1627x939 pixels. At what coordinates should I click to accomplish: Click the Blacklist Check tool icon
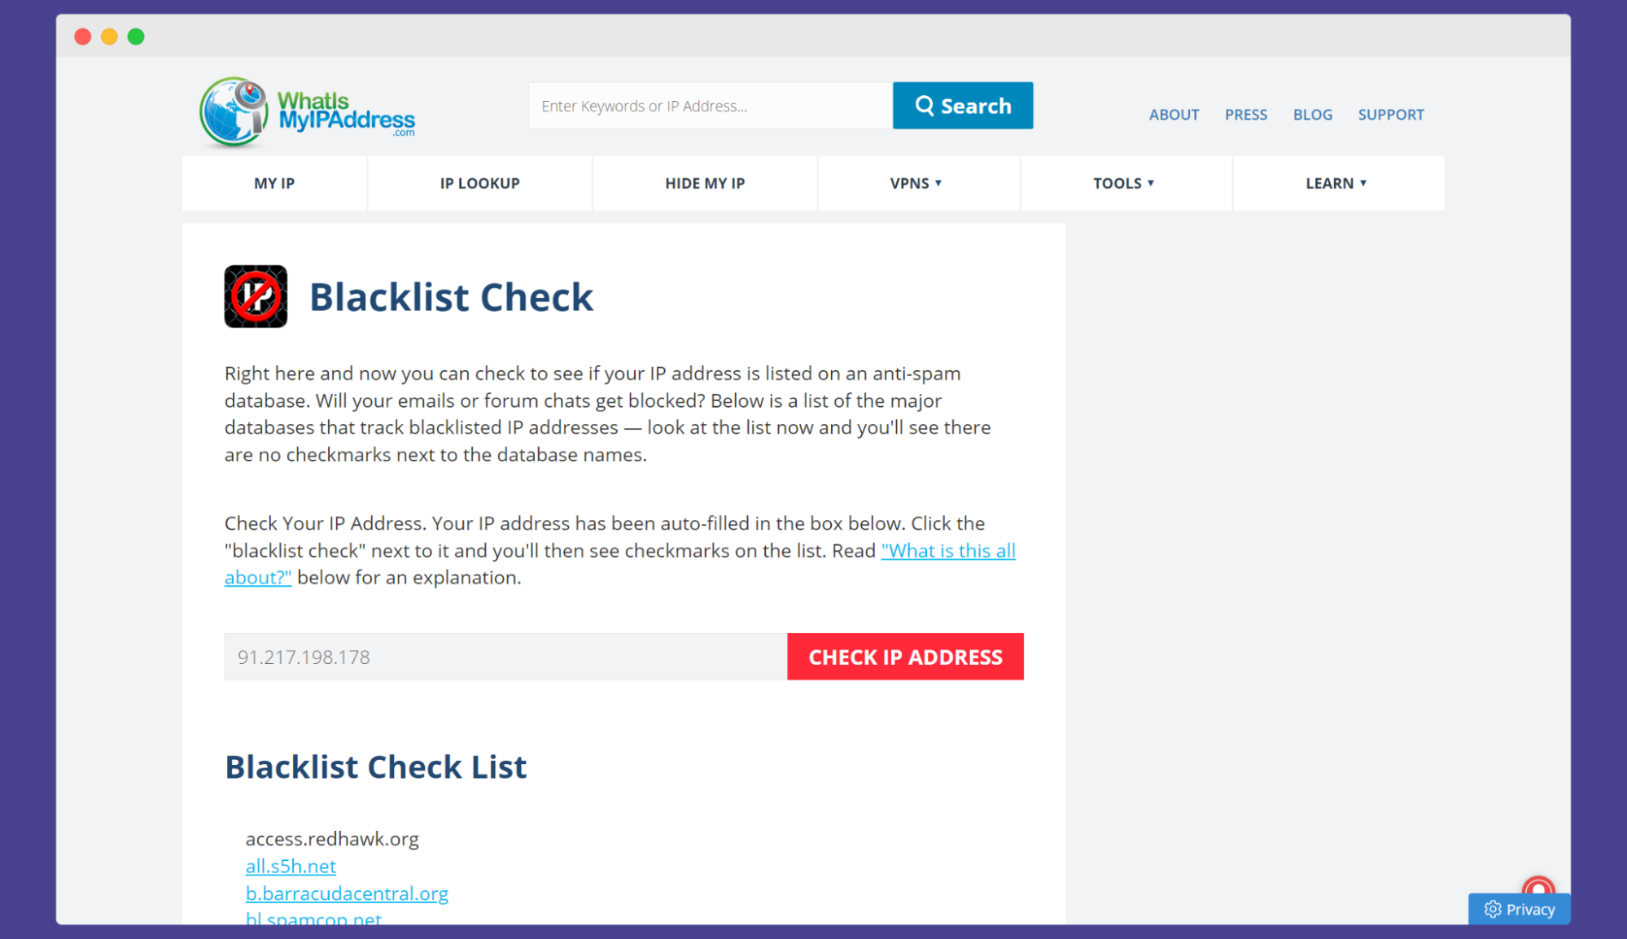(256, 296)
